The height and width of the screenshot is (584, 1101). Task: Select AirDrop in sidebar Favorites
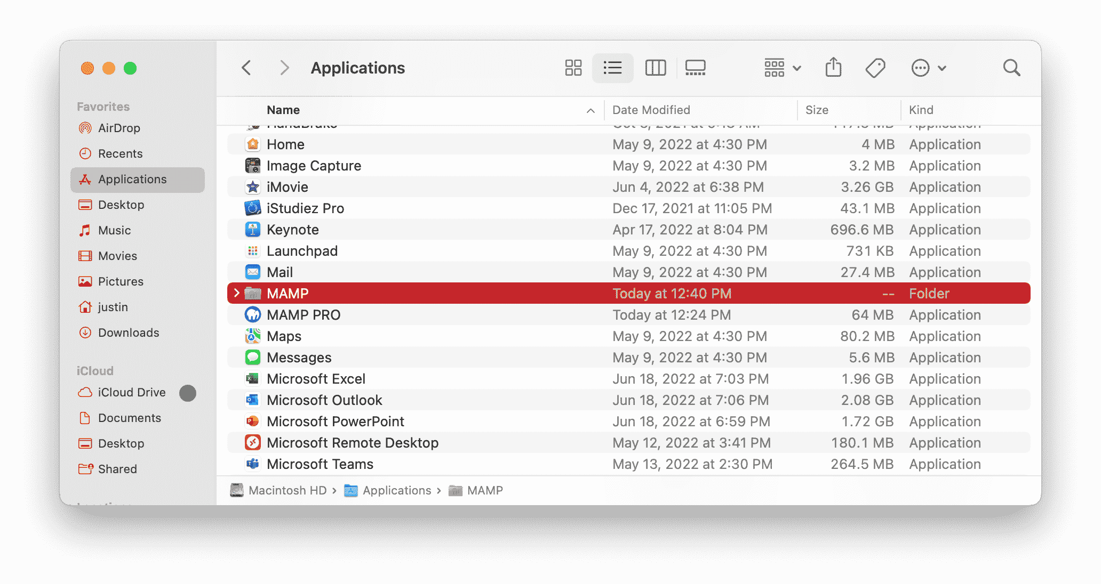(119, 128)
